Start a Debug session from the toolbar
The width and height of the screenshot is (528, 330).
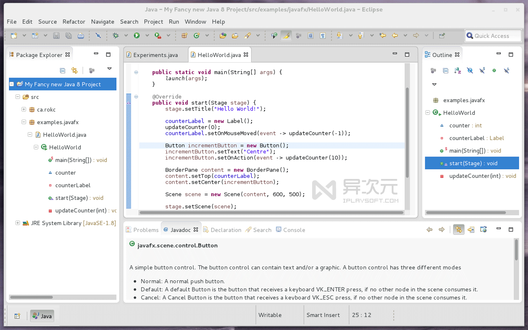(x=115, y=35)
